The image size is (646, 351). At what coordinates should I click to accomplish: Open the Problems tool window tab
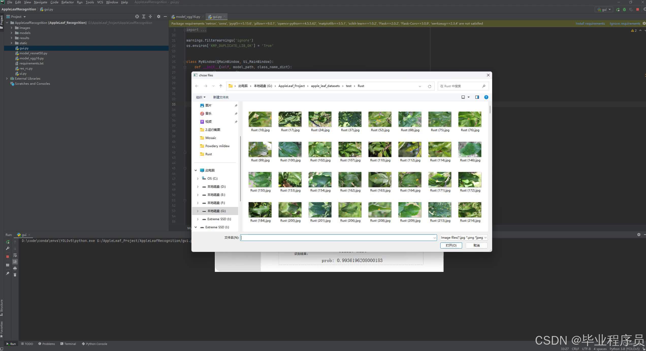(x=47, y=344)
